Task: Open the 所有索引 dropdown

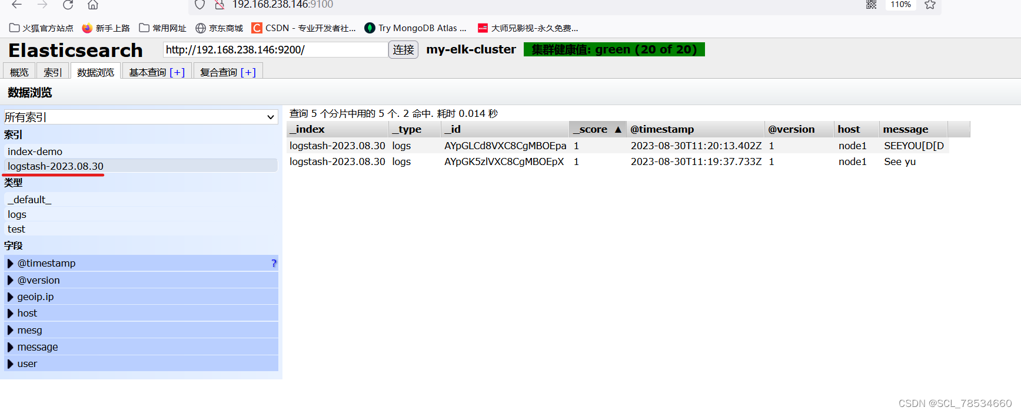Action: coord(141,117)
